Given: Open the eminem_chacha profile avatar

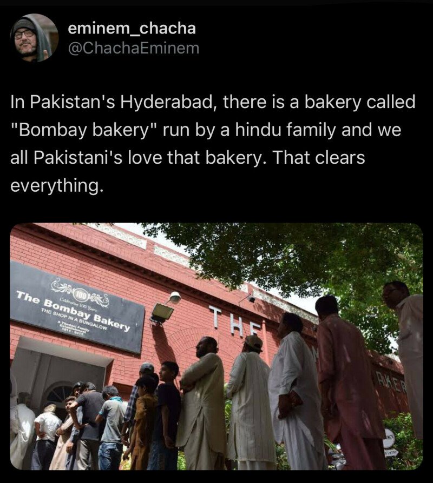Looking at the screenshot, I should [x=34, y=38].
